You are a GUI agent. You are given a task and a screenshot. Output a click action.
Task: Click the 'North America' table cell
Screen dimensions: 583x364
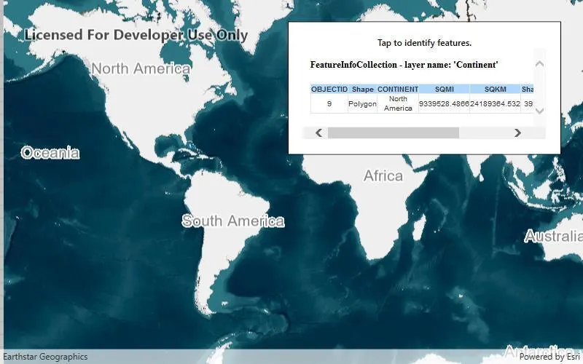pos(398,103)
